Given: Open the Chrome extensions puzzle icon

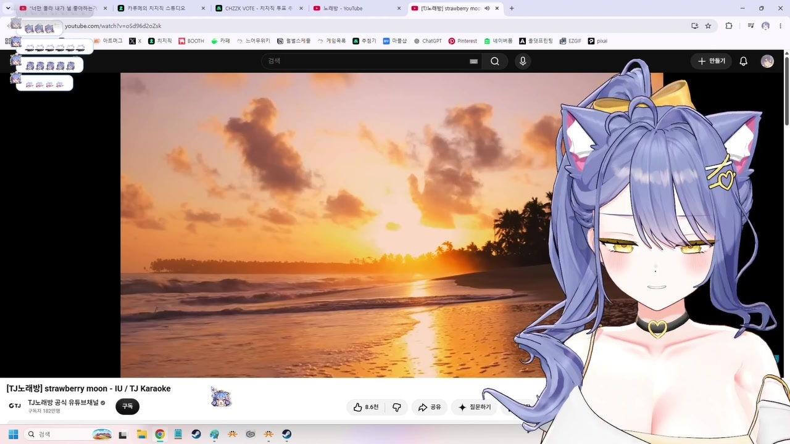Looking at the screenshot, I should [729, 26].
